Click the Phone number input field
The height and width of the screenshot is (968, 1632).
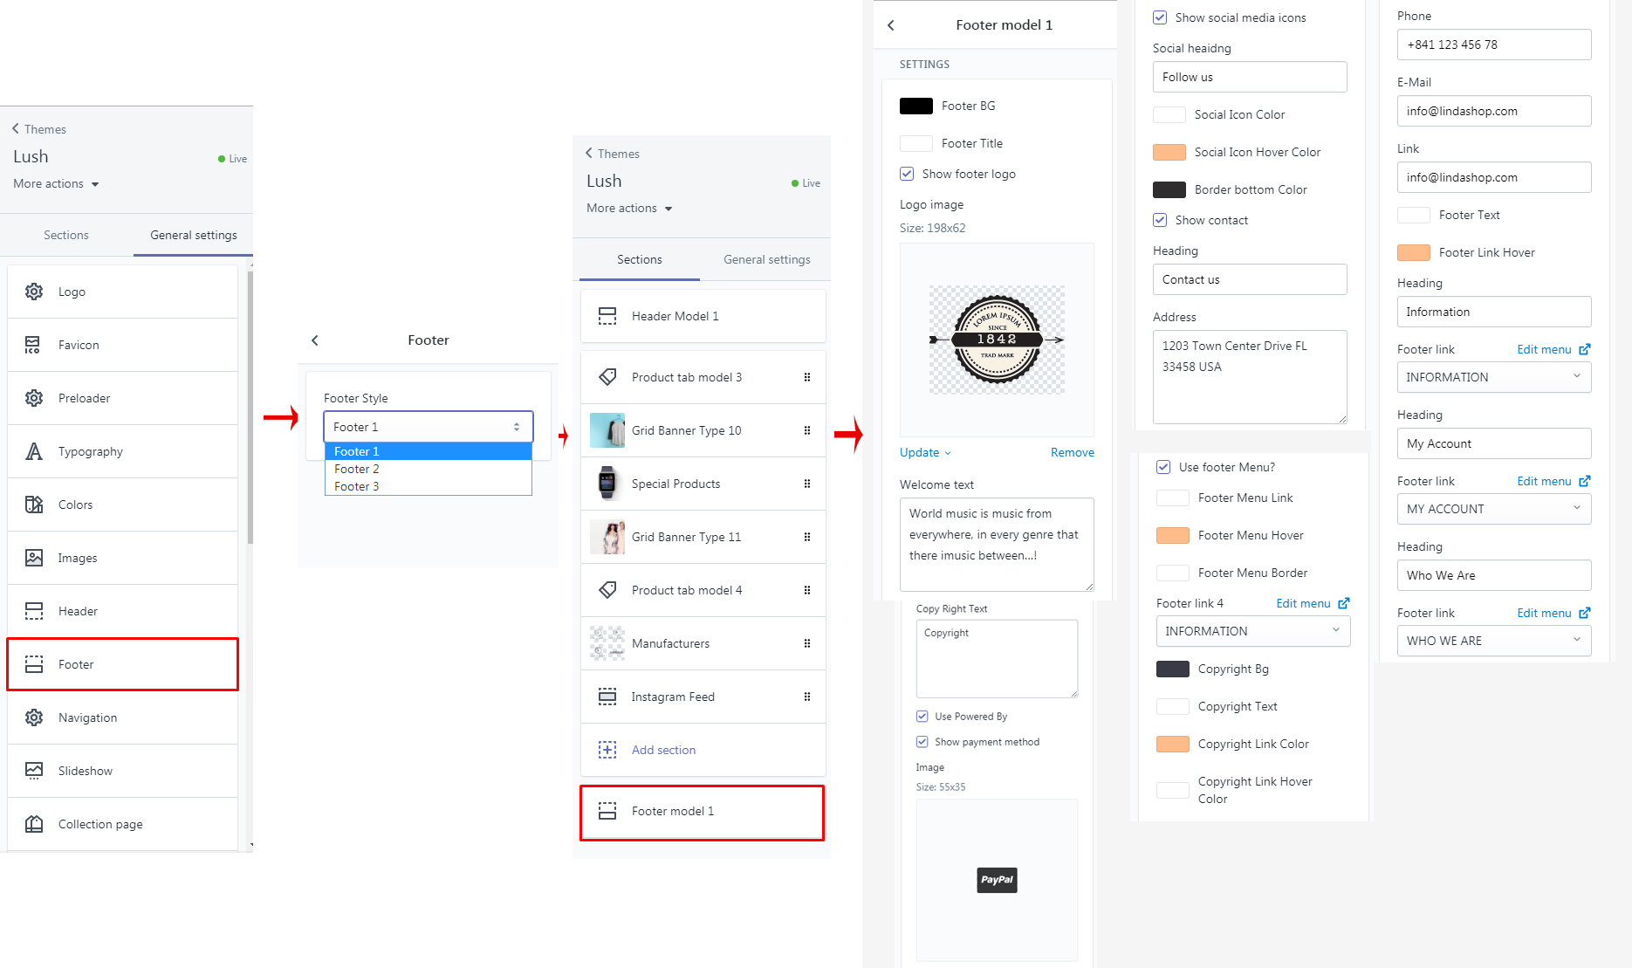click(1493, 45)
